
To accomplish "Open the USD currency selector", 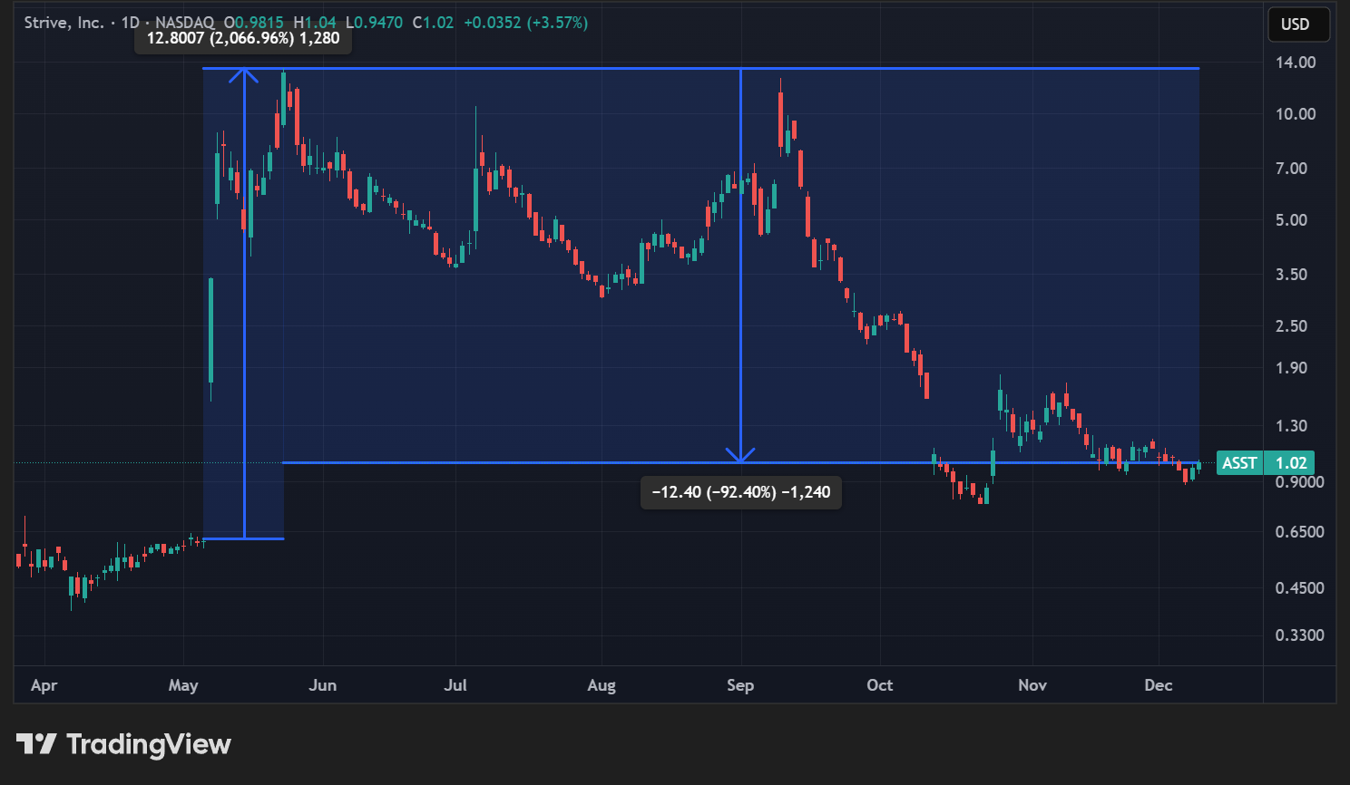I will click(1298, 24).
